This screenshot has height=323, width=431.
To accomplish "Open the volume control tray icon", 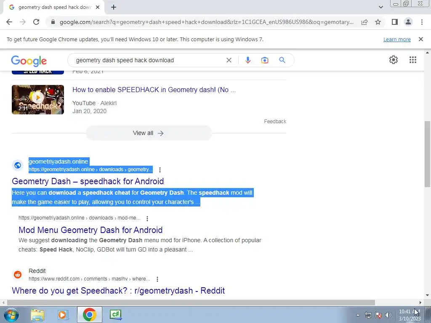I will coord(388,315).
